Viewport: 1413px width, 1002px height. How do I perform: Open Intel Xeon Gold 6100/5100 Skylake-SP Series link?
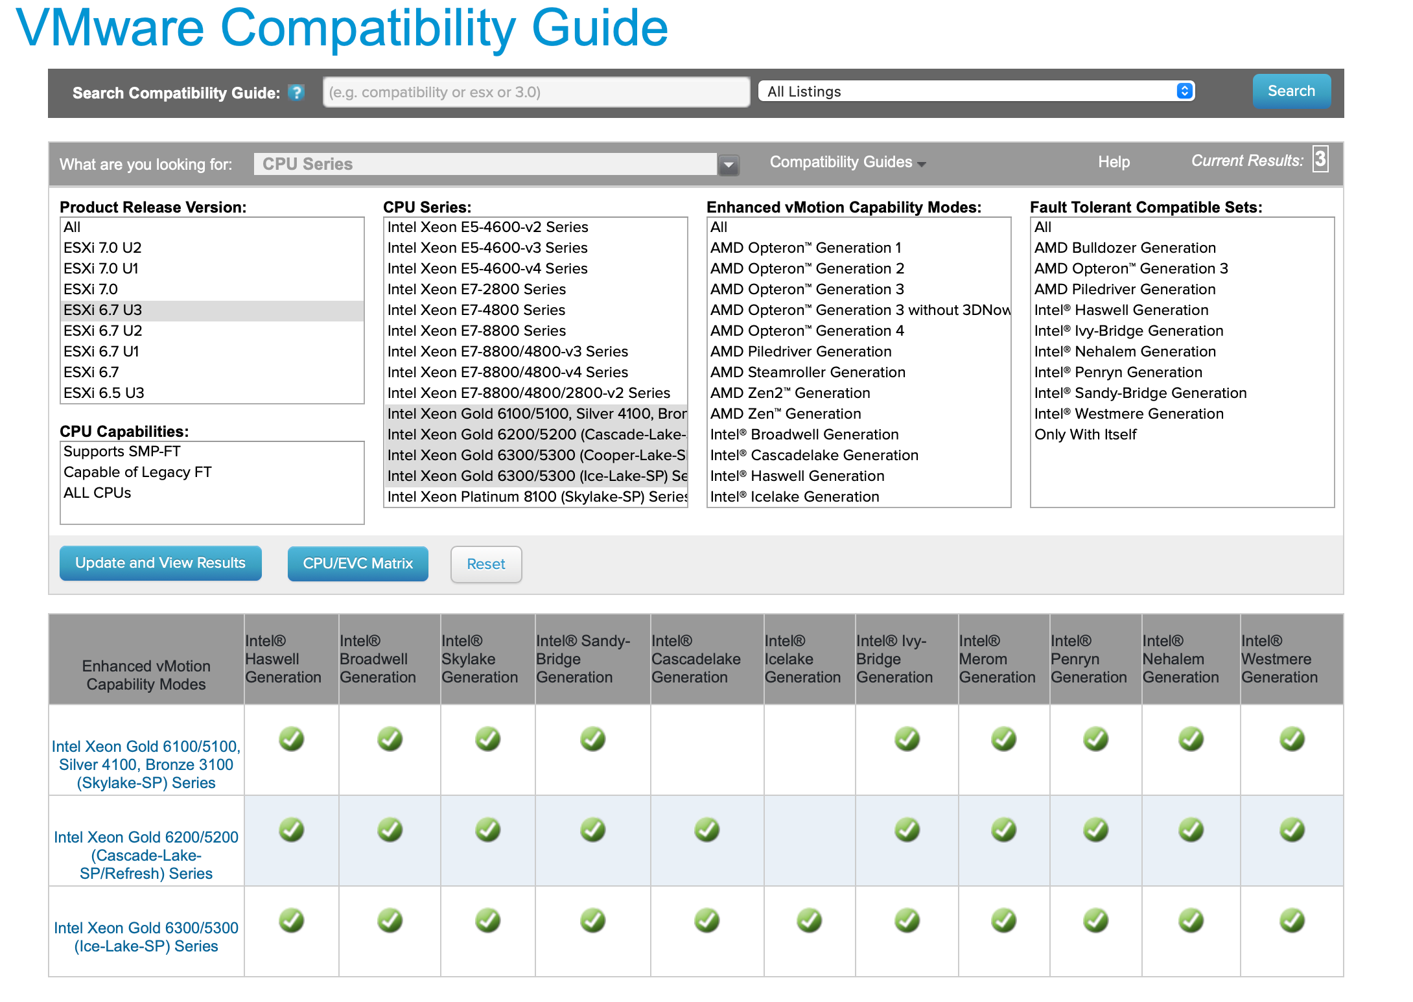click(x=146, y=765)
